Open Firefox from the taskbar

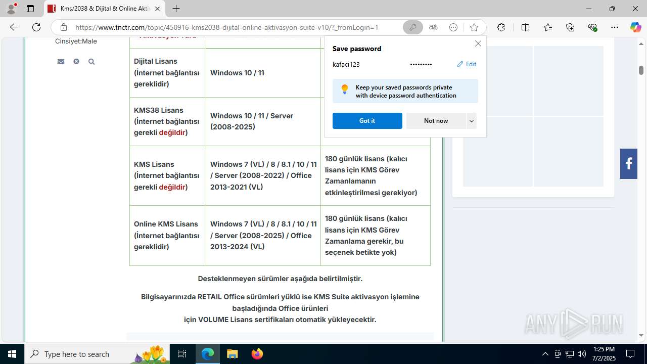point(257,354)
